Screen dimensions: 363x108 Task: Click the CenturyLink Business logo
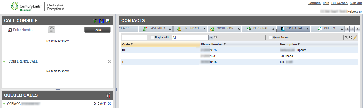26,7
